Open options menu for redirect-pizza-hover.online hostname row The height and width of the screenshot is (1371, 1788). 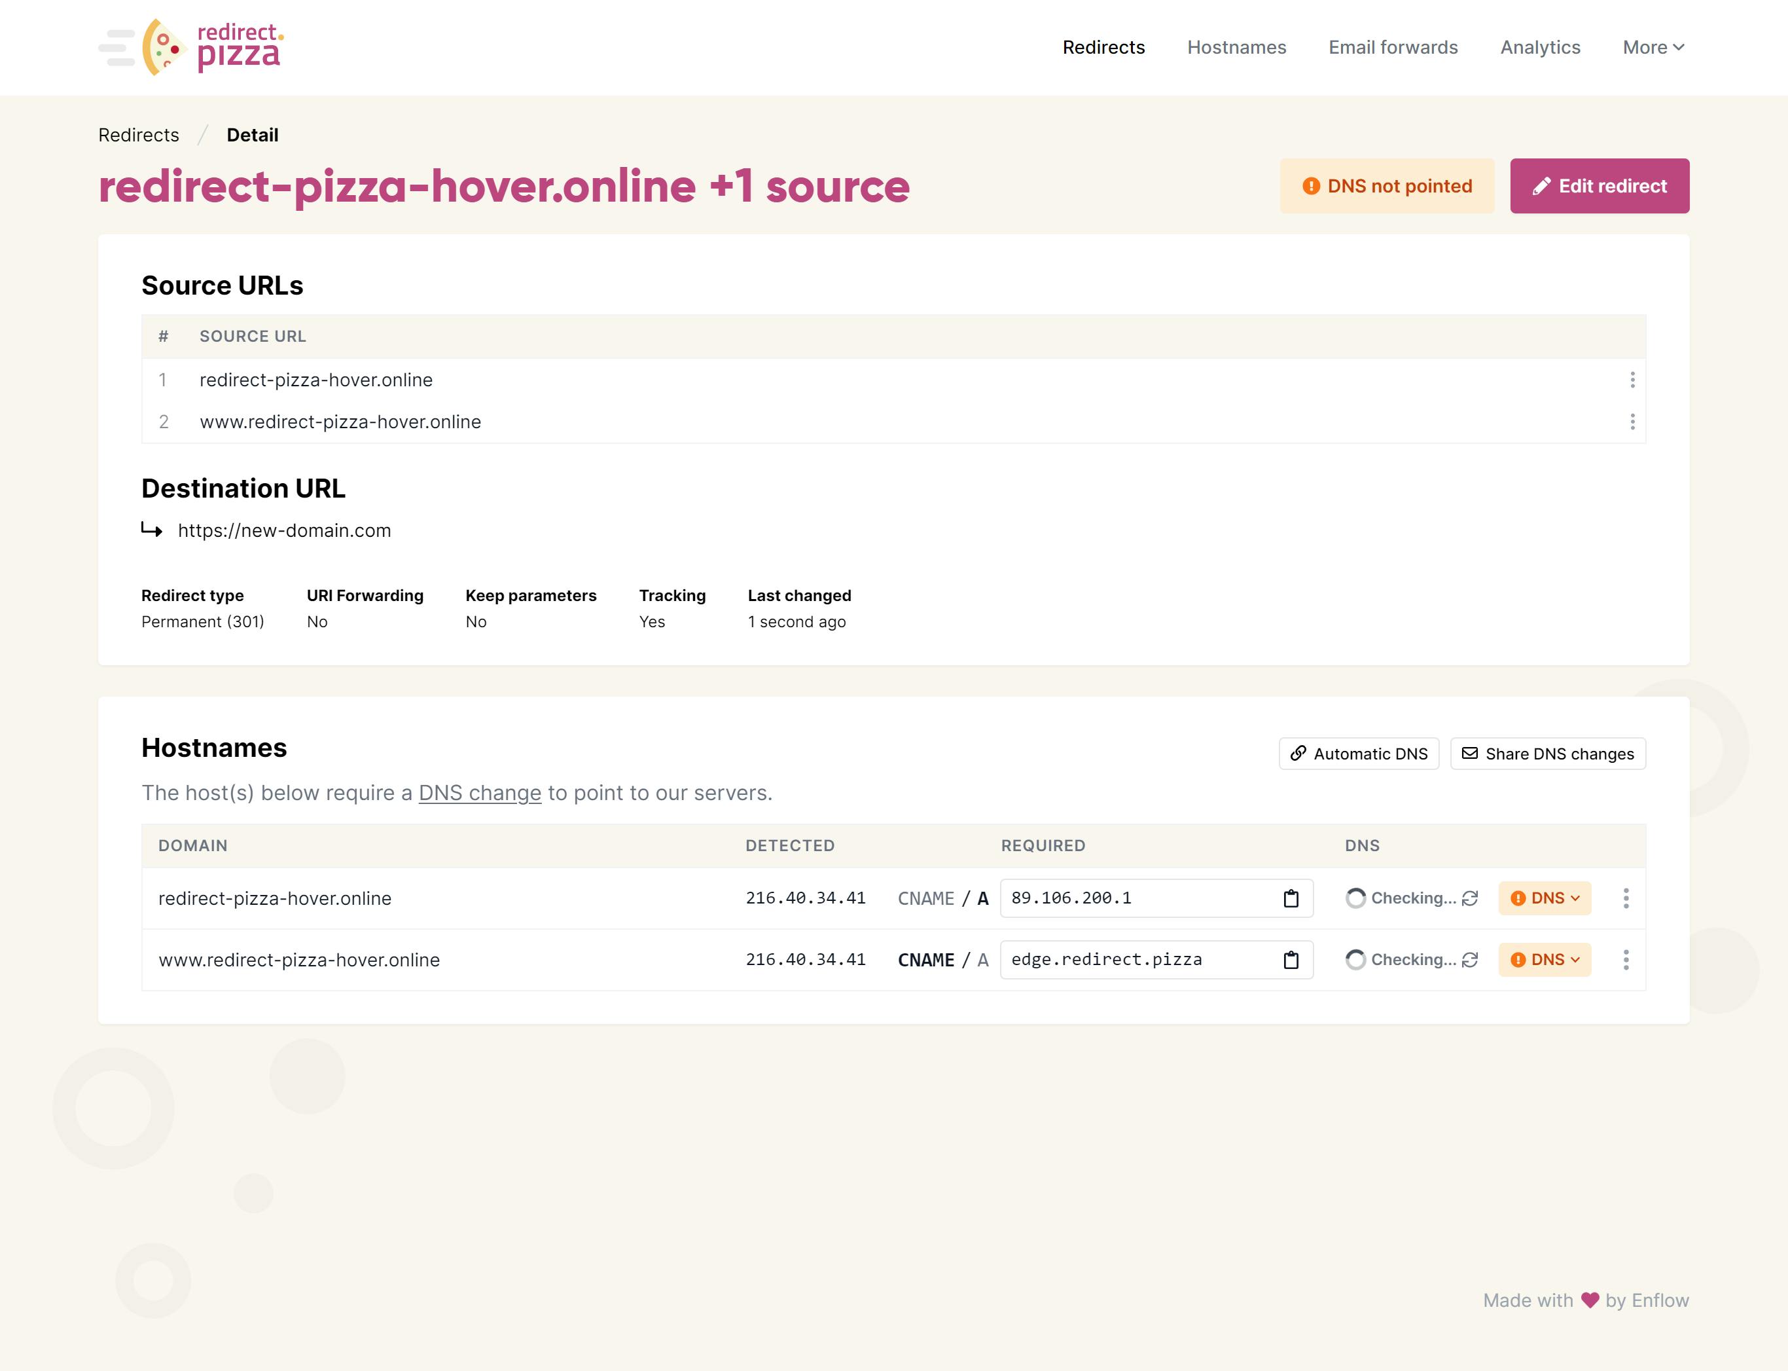click(1625, 898)
